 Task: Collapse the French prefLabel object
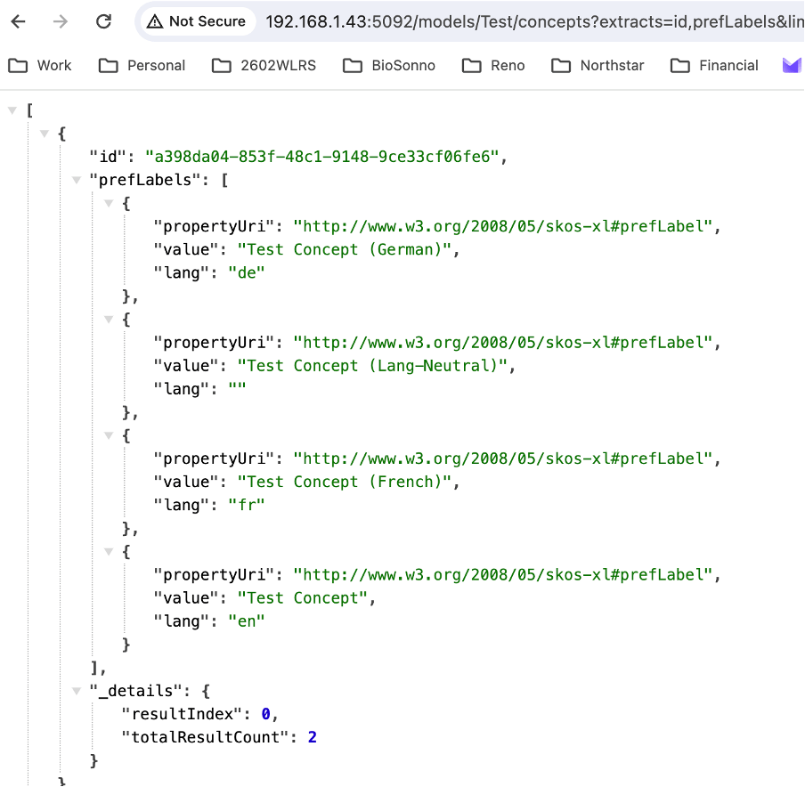tap(109, 435)
